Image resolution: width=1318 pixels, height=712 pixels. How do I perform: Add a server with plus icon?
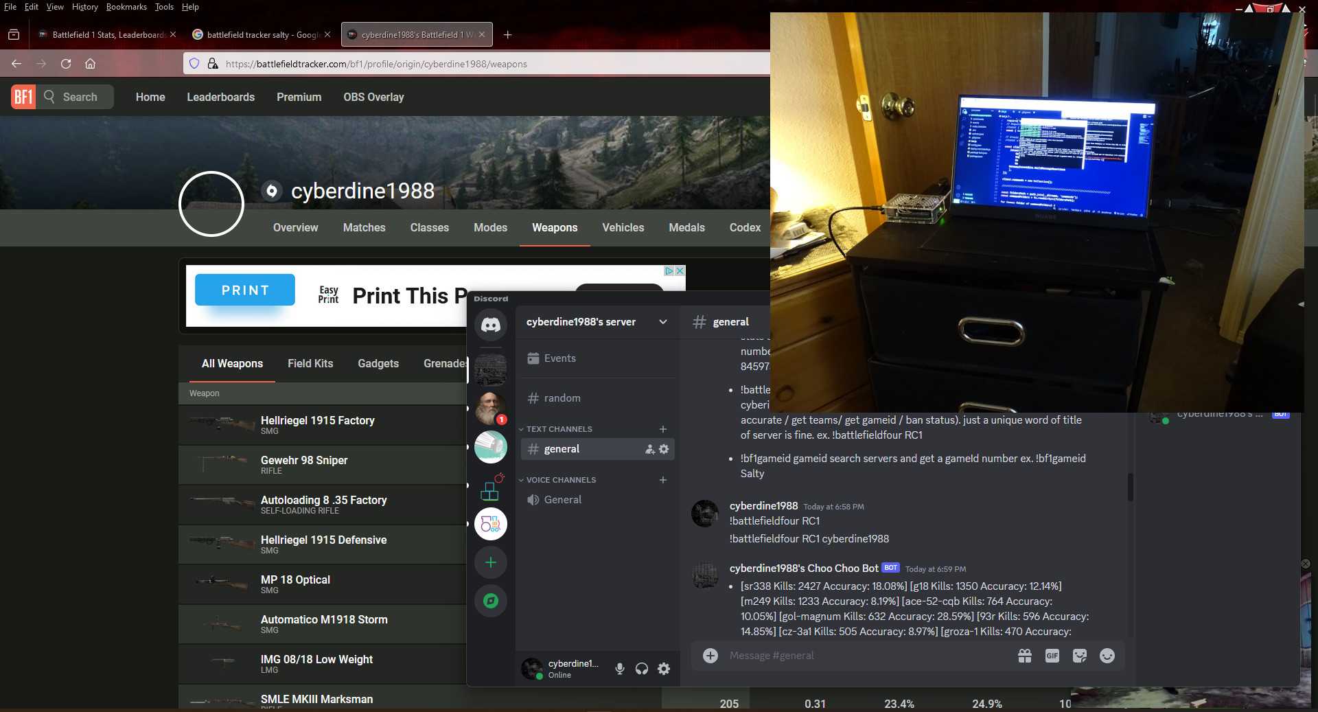(490, 562)
